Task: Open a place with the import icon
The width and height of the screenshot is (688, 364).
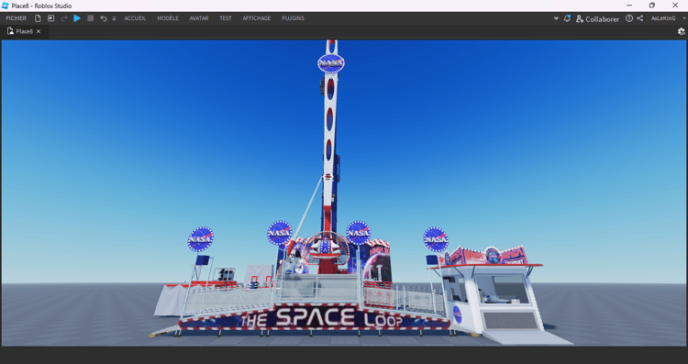Action: click(50, 18)
